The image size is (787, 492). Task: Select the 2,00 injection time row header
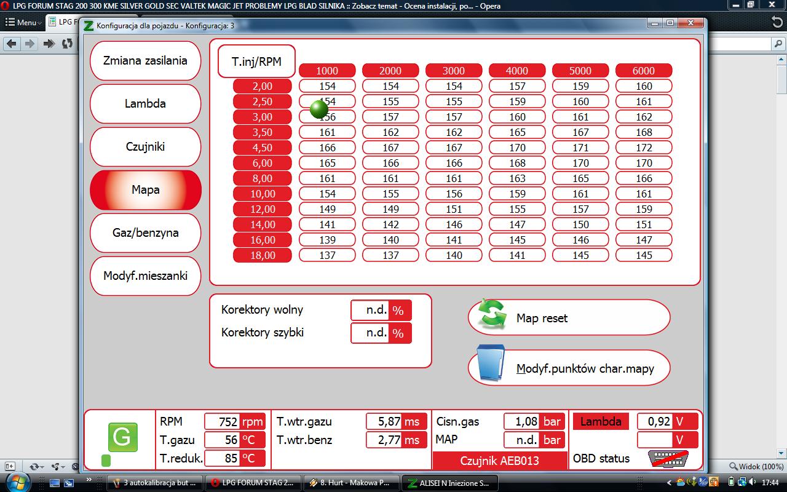262,86
